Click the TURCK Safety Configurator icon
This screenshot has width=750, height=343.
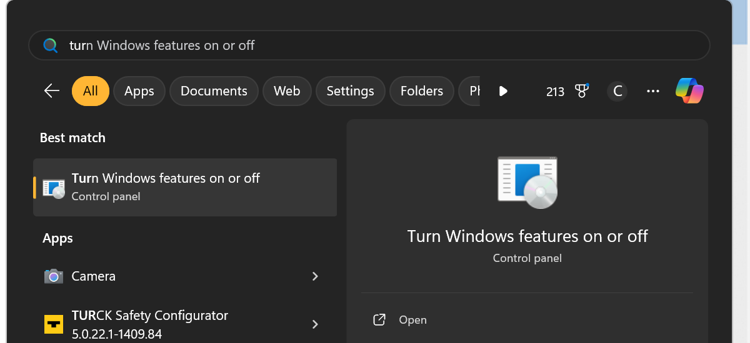[x=54, y=324]
